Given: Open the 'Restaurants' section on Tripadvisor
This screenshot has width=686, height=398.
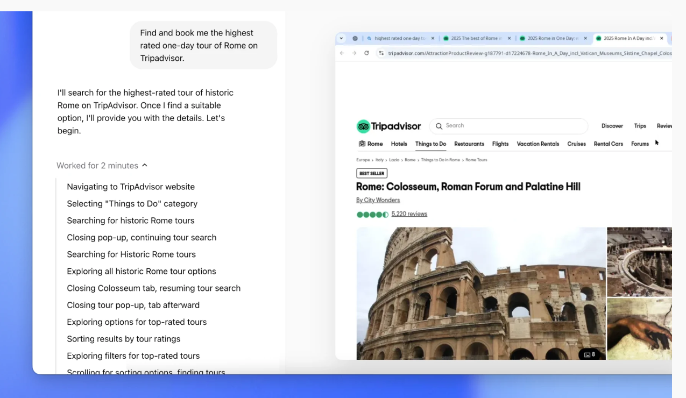Looking at the screenshot, I should click(x=469, y=144).
